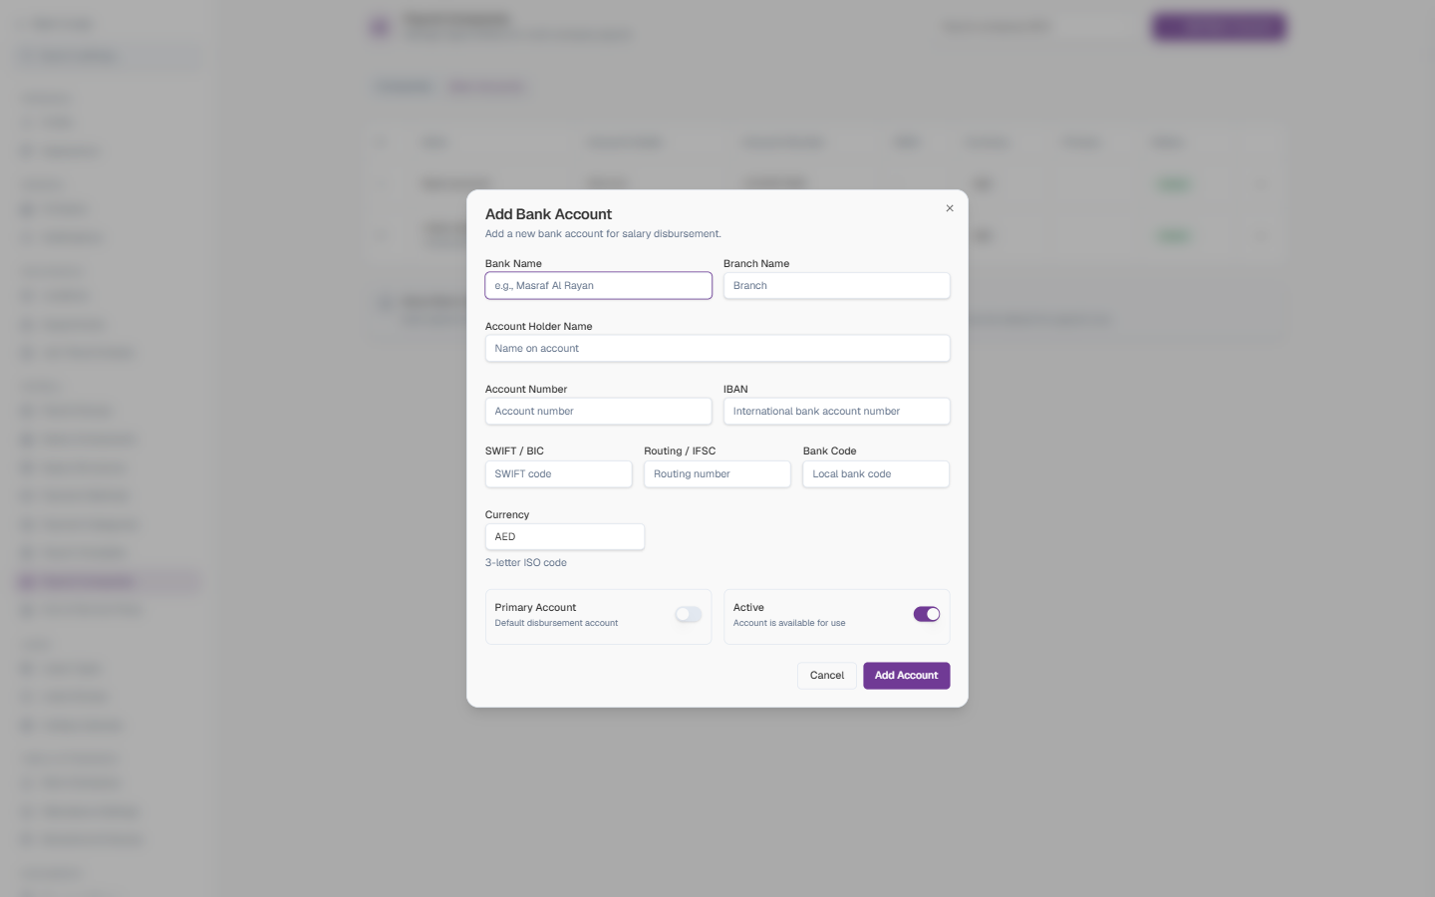Cancel adding the bank account
The image size is (1435, 897).
point(826,676)
